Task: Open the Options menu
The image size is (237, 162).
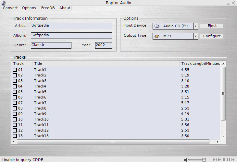Action: [29, 8]
